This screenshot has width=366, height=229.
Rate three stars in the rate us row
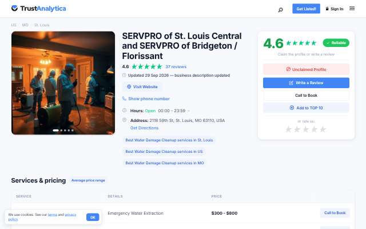click(x=305, y=129)
